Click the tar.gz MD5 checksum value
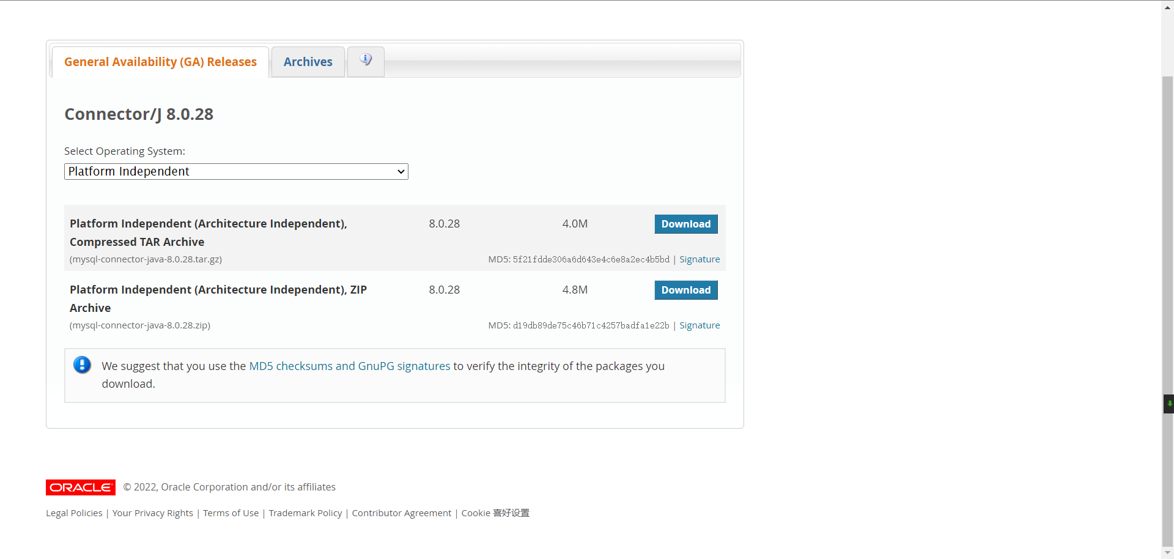 click(x=591, y=259)
